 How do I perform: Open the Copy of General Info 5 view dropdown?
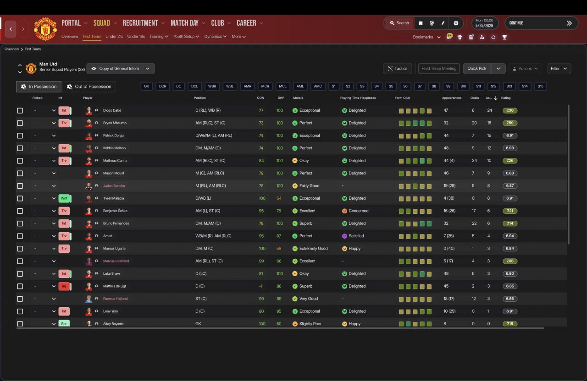[121, 69]
